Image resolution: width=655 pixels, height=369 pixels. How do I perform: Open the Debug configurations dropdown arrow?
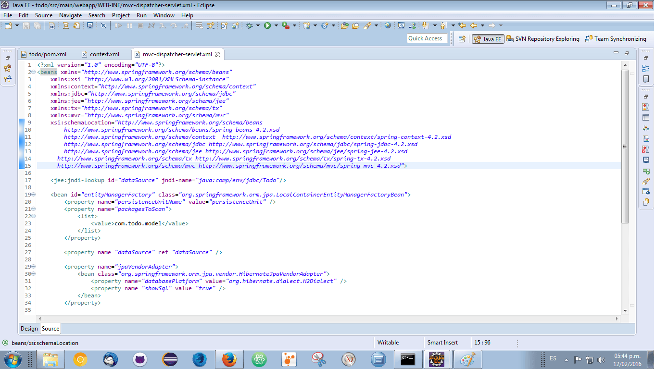click(258, 25)
